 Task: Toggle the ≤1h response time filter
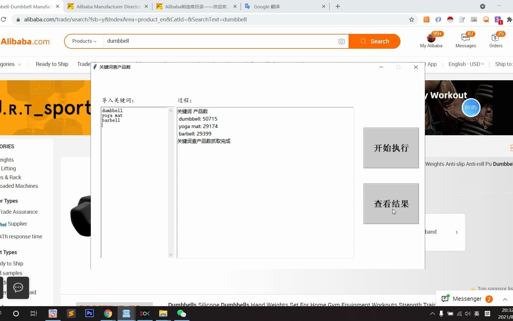[x=21, y=237]
